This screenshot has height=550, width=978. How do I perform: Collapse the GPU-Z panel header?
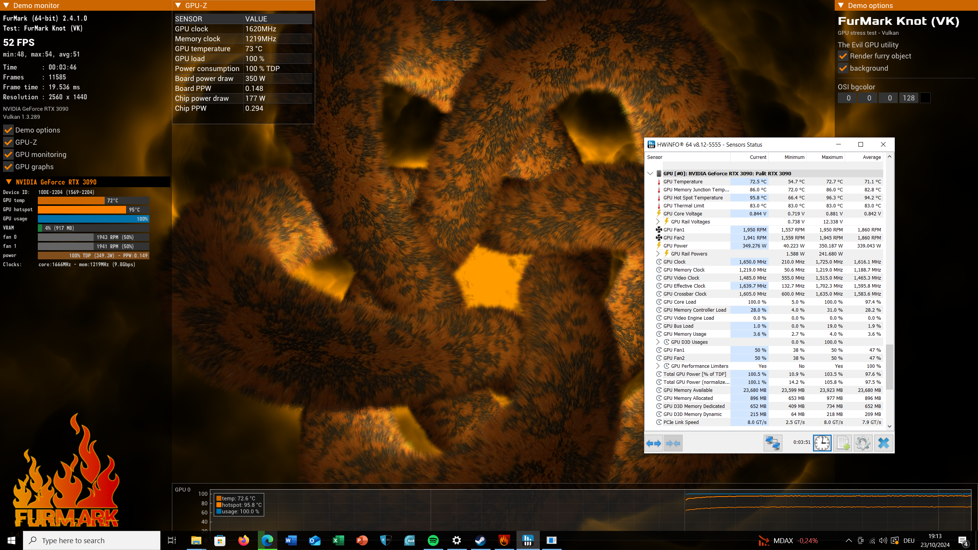[x=178, y=5]
